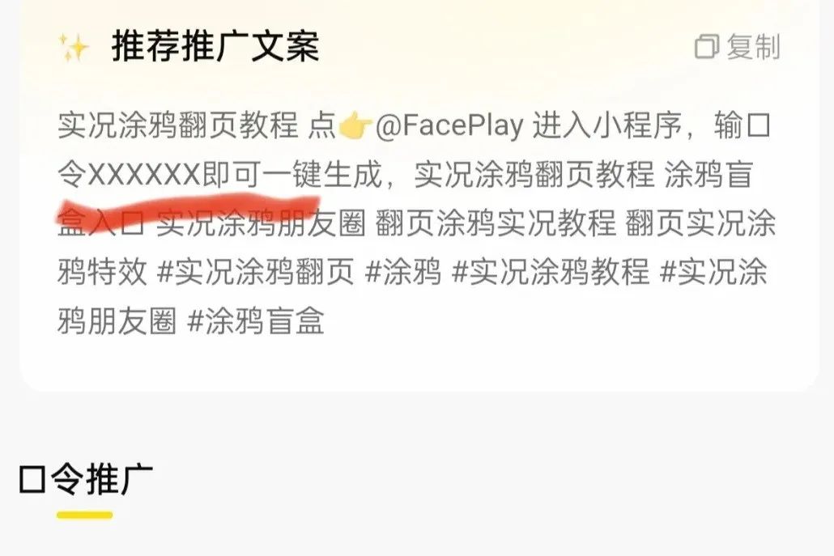Click the 进入小程序 text
The width and height of the screenshot is (834, 556).
coord(607,126)
